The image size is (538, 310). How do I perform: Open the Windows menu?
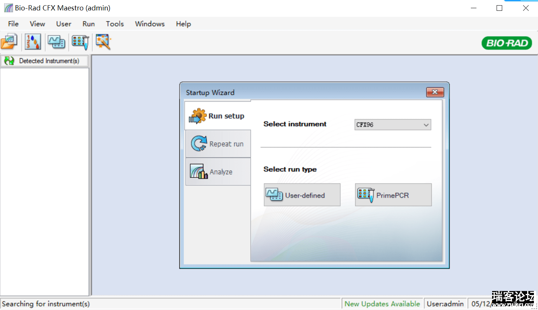click(150, 24)
